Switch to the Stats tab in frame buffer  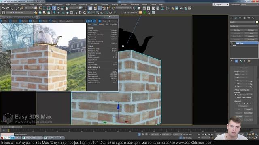pos(96,24)
